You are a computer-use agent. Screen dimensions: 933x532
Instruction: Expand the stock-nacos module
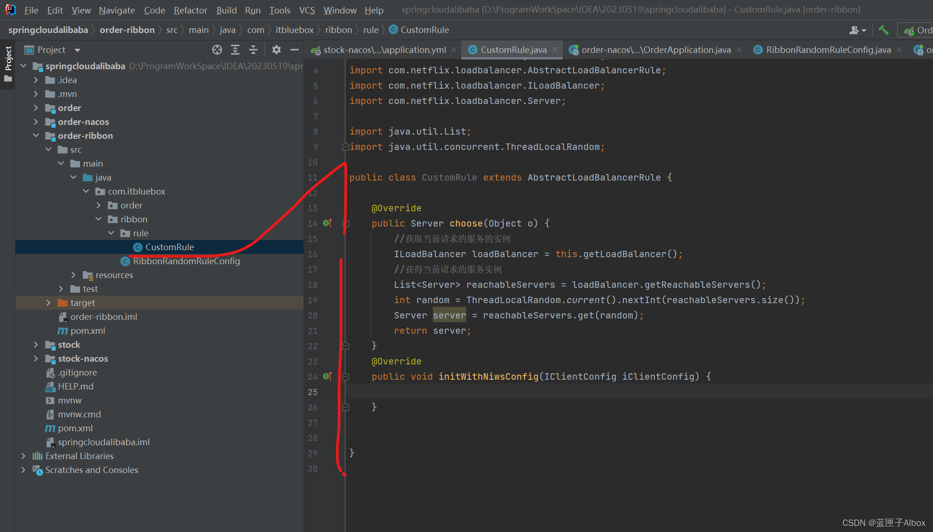36,358
